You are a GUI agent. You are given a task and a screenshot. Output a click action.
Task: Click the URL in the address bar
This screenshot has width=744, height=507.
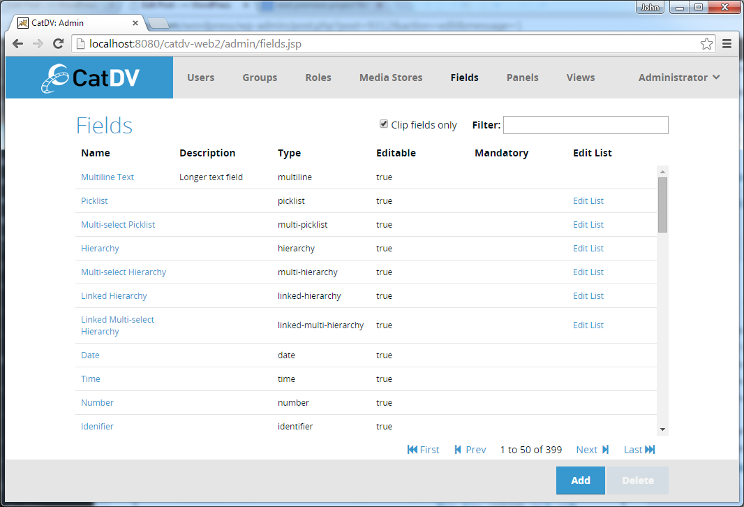195,44
